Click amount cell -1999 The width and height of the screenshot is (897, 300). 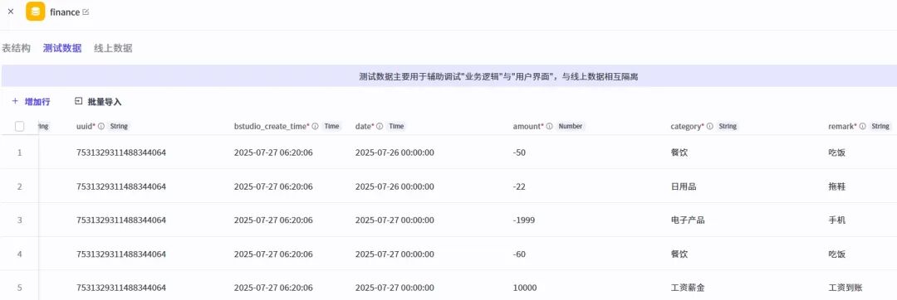pyautogui.click(x=524, y=220)
